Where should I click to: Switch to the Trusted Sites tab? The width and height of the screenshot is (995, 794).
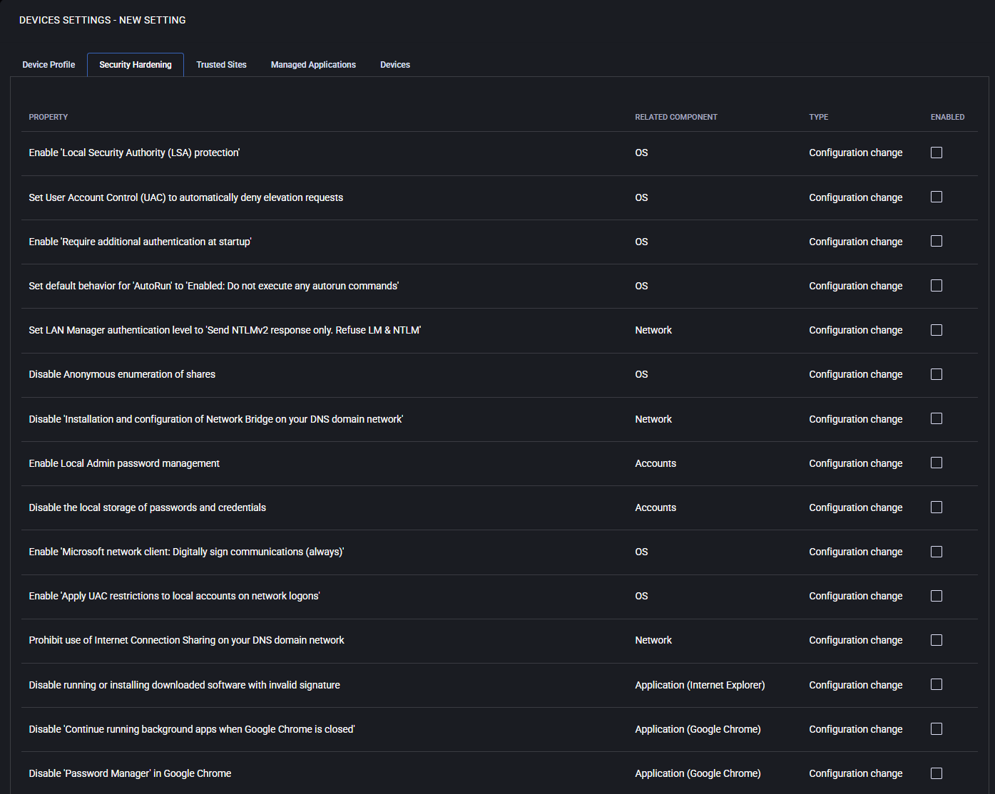tap(221, 65)
